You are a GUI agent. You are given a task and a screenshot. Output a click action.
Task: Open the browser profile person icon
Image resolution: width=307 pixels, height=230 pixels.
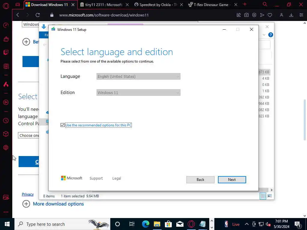tap(281, 15)
